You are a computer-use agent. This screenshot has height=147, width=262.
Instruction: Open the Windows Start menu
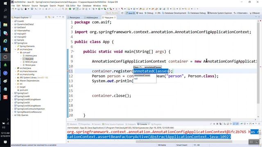click(5, 3)
